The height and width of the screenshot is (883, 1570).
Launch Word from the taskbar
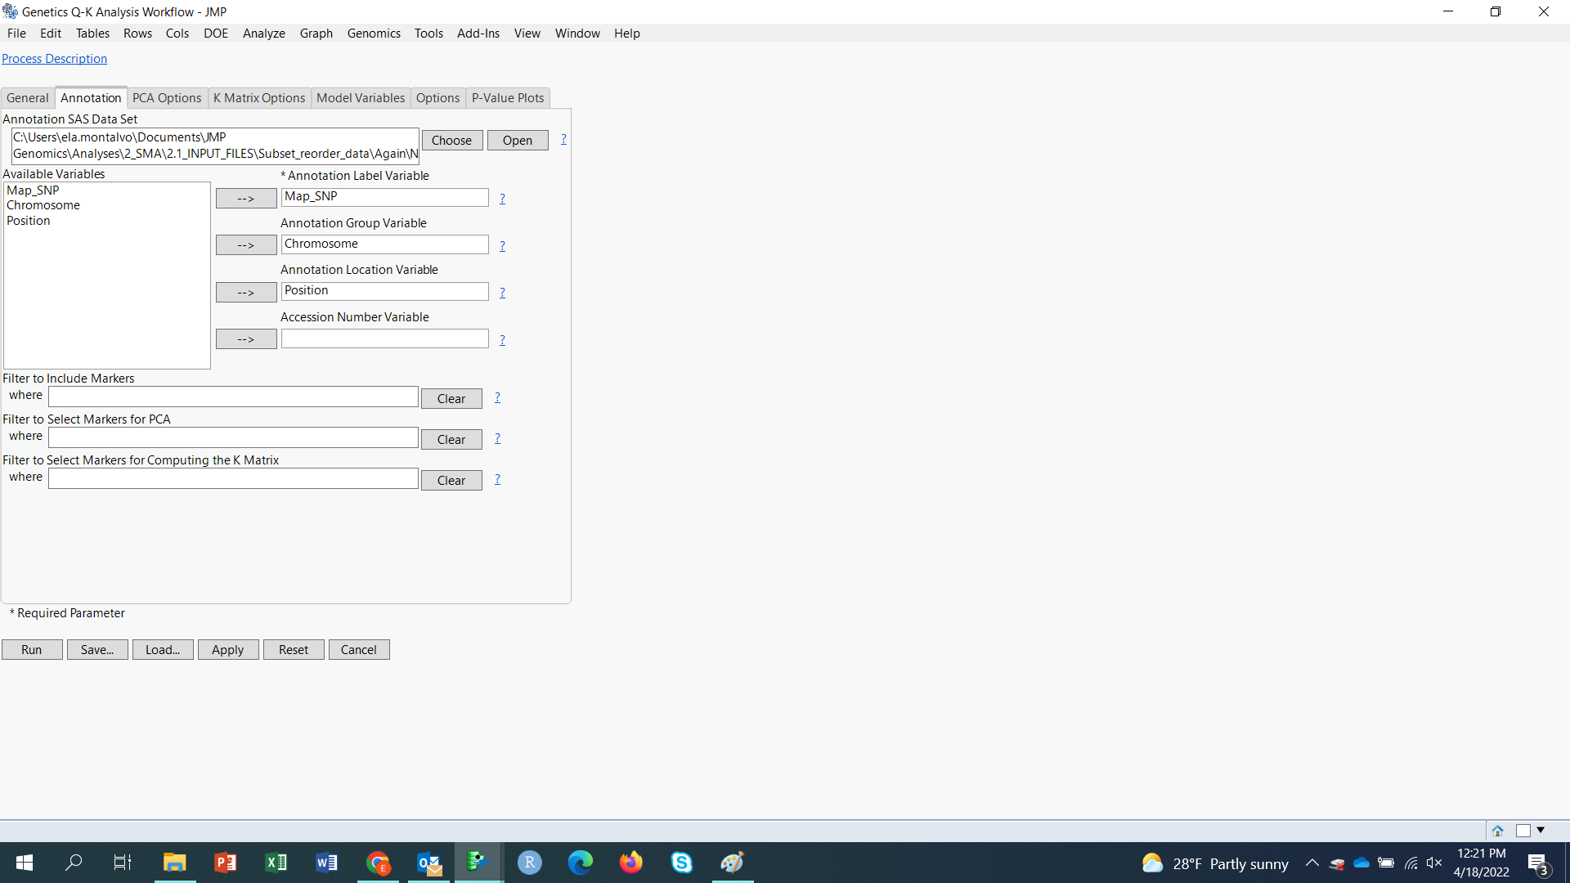326,863
